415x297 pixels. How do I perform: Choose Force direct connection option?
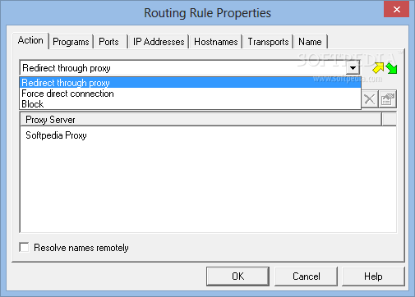click(190, 94)
